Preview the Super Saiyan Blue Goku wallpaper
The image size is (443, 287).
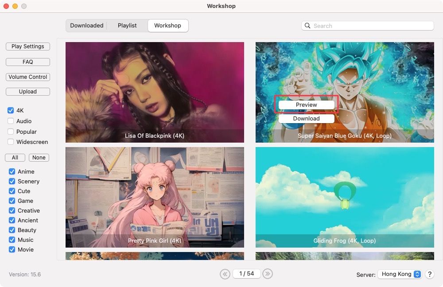pos(306,105)
